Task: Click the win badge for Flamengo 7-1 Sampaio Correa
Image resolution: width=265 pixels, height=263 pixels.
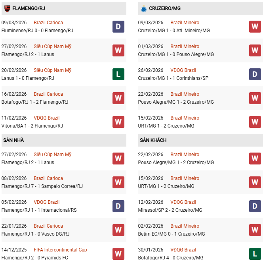Action: 118,182
